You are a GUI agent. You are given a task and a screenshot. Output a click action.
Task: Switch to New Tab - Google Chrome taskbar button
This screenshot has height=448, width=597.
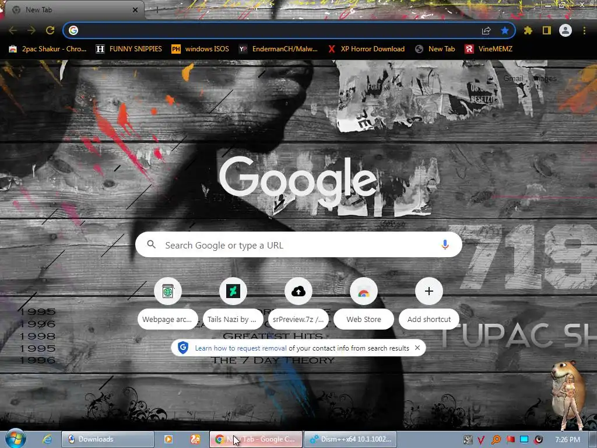256,439
